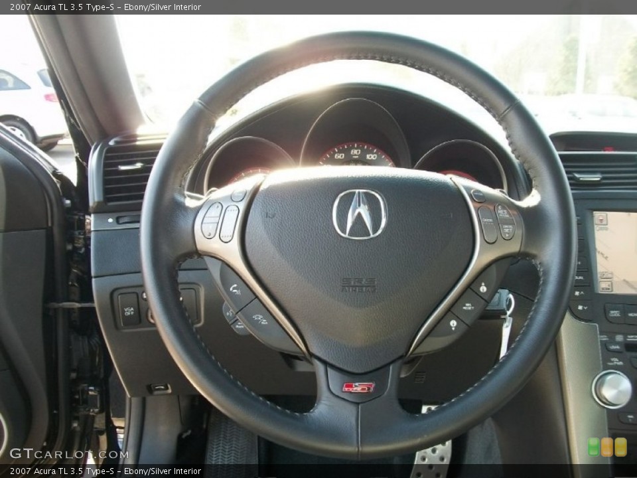Click the info up-arrow button on the wheel
Image resolution: width=637 pixels, height=478 pixels.
pos(483,287)
